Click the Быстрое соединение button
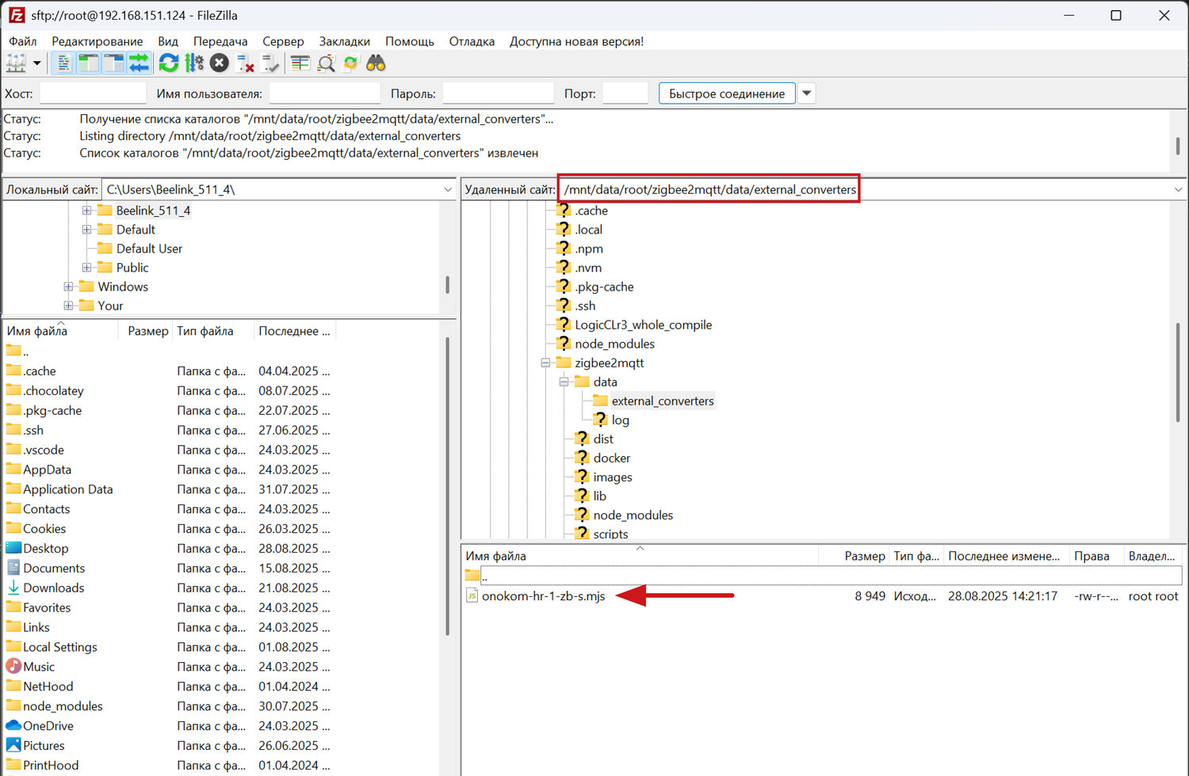This screenshot has height=776, width=1189. pyautogui.click(x=726, y=93)
